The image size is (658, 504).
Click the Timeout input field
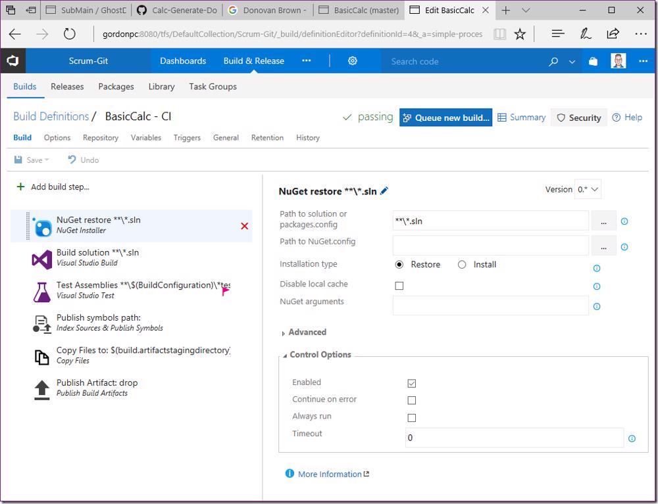(x=514, y=438)
